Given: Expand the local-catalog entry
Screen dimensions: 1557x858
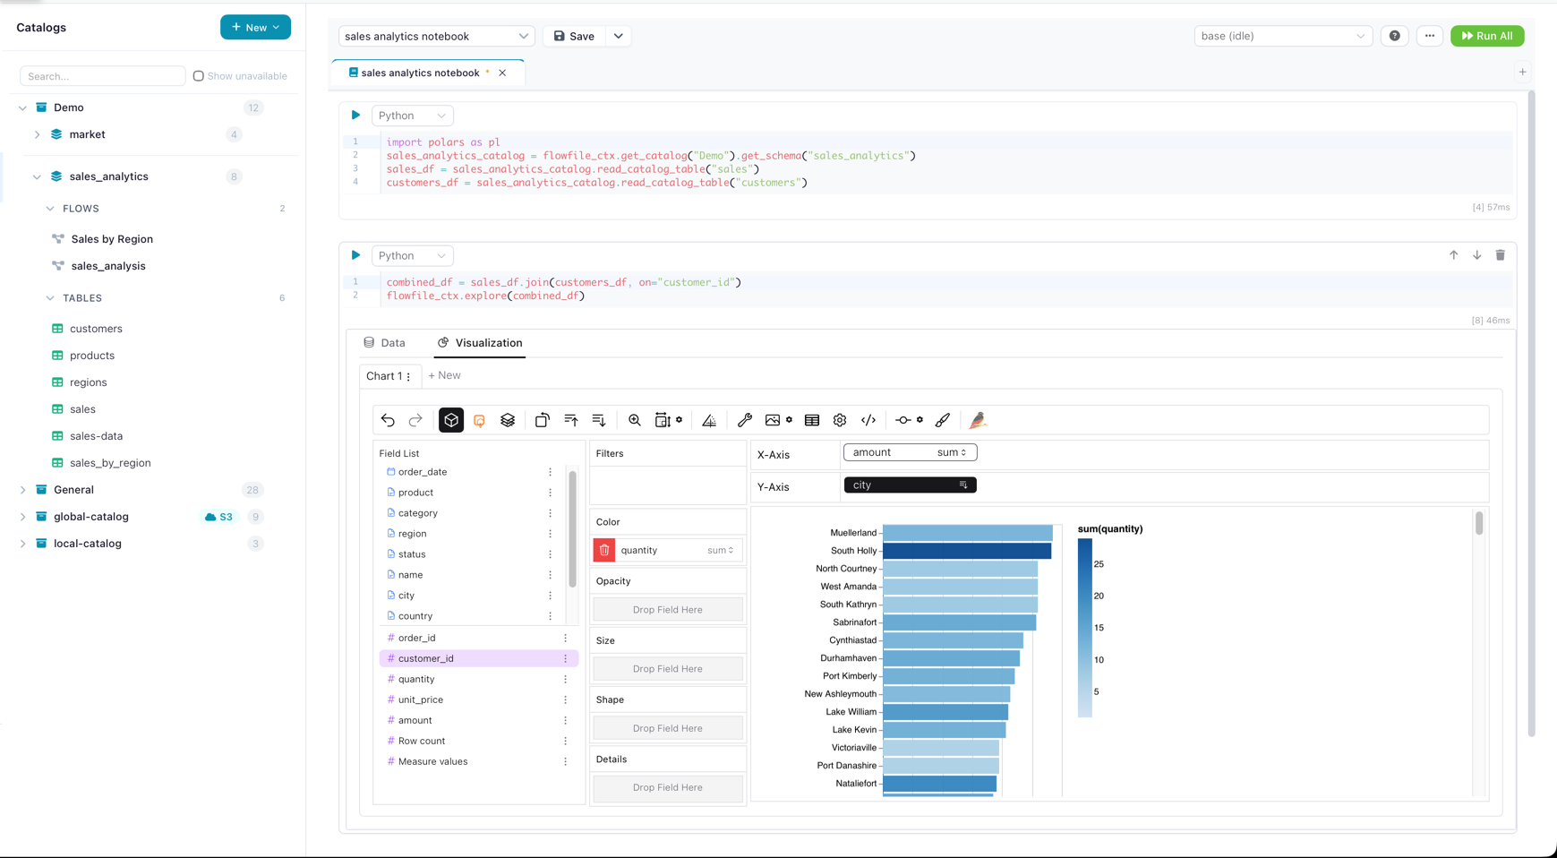Looking at the screenshot, I should pyautogui.click(x=22, y=544).
